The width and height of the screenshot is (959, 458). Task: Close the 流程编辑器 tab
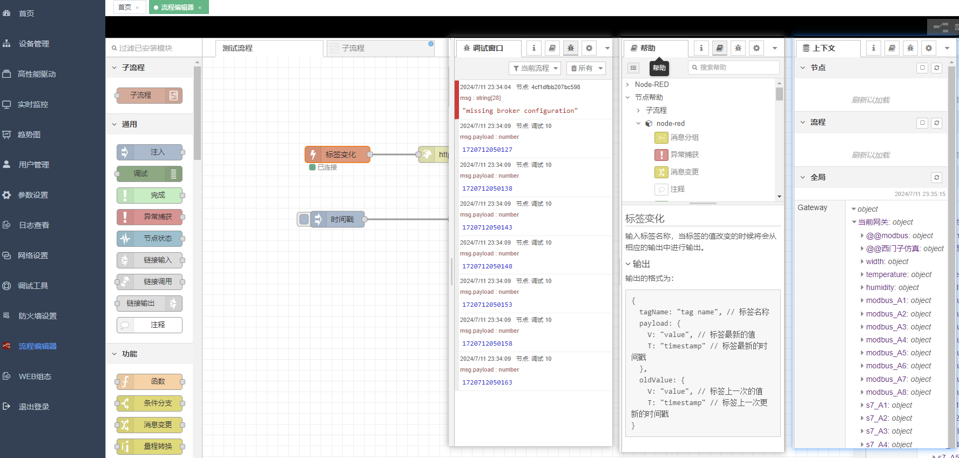[200, 8]
